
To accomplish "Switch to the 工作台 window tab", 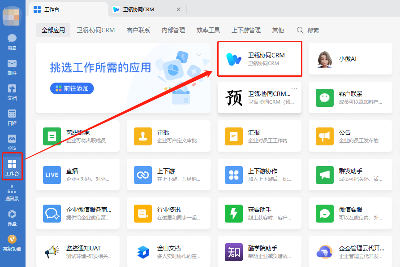I will coord(68,9).
